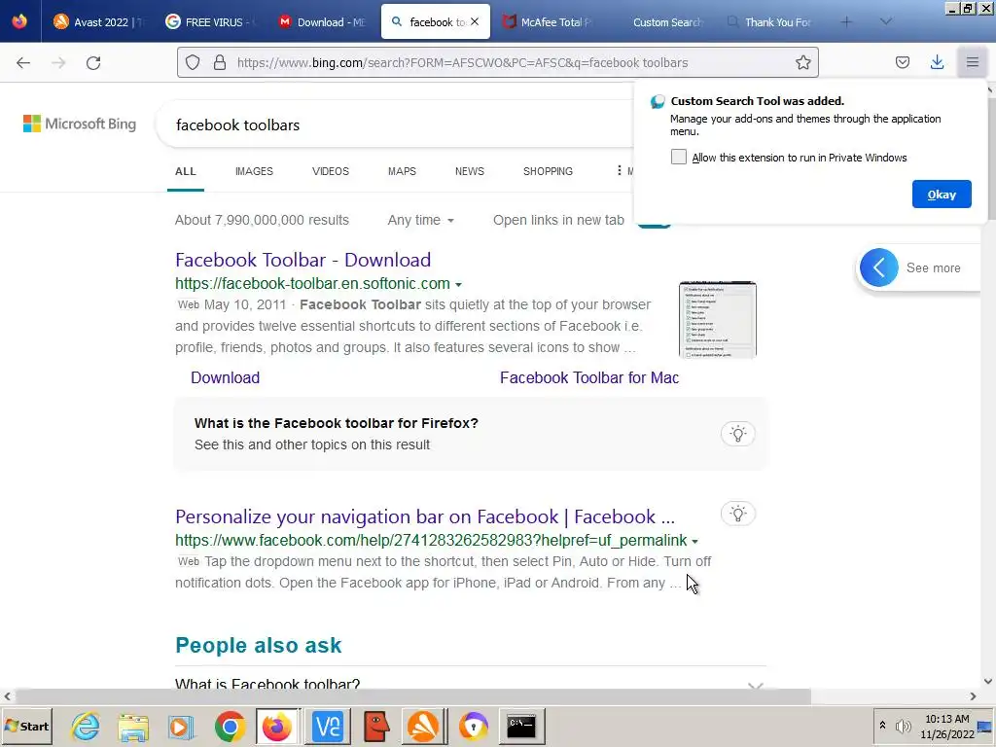The image size is (996, 747).
Task: Select the ALL search category
Action: click(x=186, y=171)
